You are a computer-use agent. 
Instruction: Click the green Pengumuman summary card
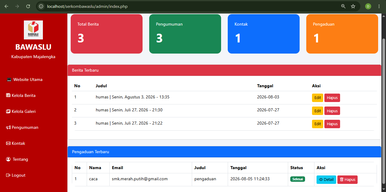[185, 34]
